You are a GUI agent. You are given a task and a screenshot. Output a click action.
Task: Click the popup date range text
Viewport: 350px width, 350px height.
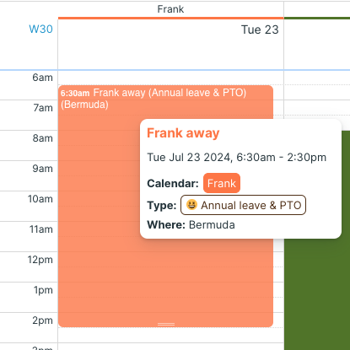pos(237,157)
